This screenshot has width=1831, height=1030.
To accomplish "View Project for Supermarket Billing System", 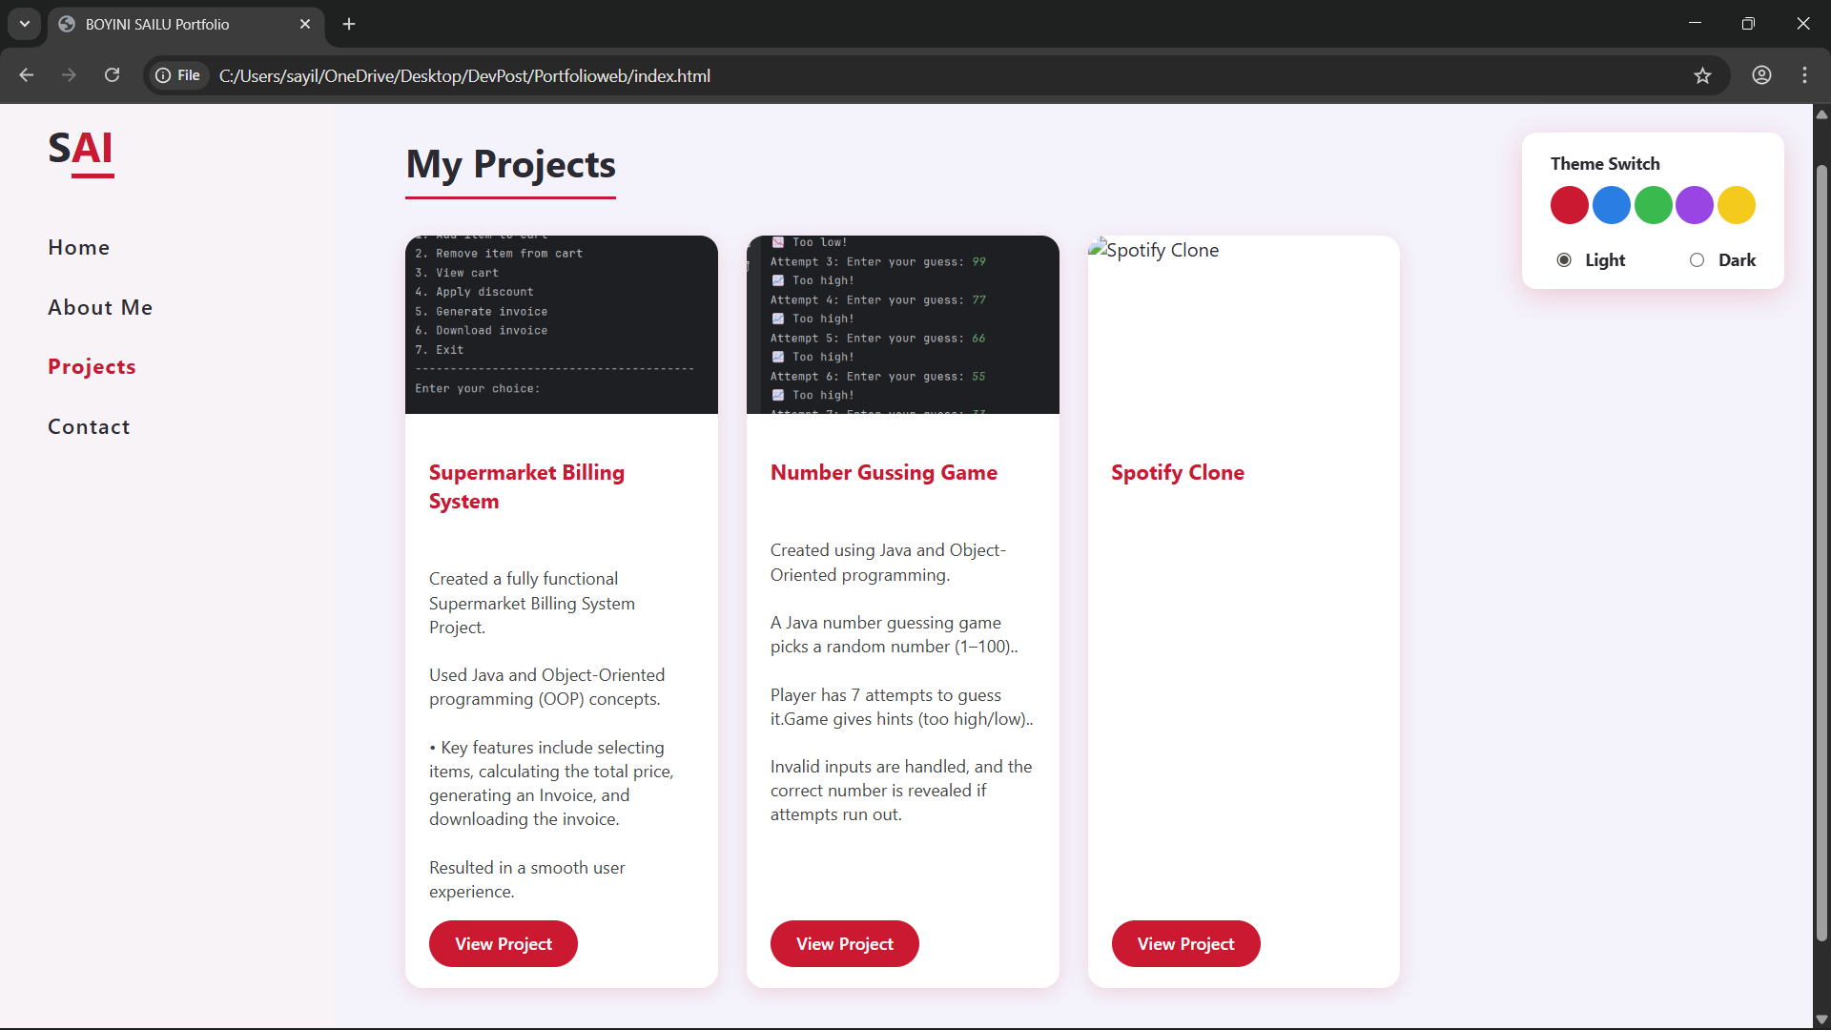I will click(x=503, y=943).
